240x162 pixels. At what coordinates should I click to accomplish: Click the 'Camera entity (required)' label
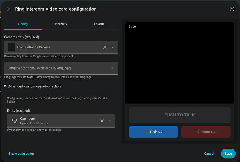coord(22,37)
